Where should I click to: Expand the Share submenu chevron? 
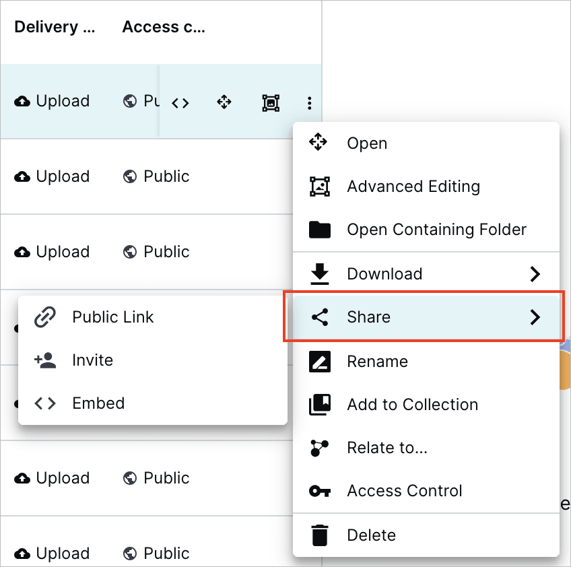click(535, 317)
